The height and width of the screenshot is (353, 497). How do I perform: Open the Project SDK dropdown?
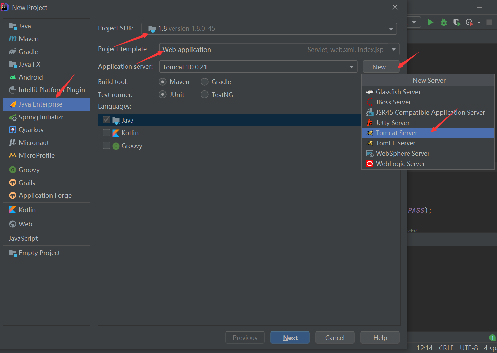[269, 29]
